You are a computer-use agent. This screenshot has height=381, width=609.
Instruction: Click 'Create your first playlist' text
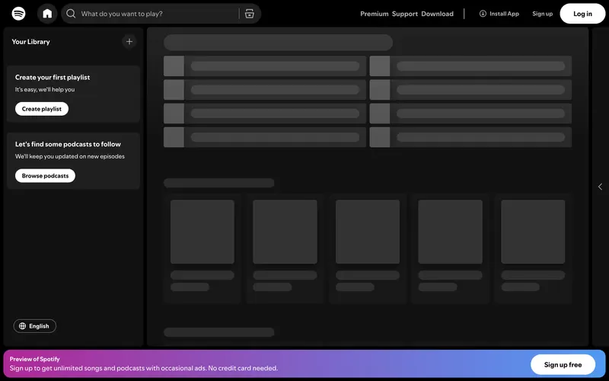[53, 78]
